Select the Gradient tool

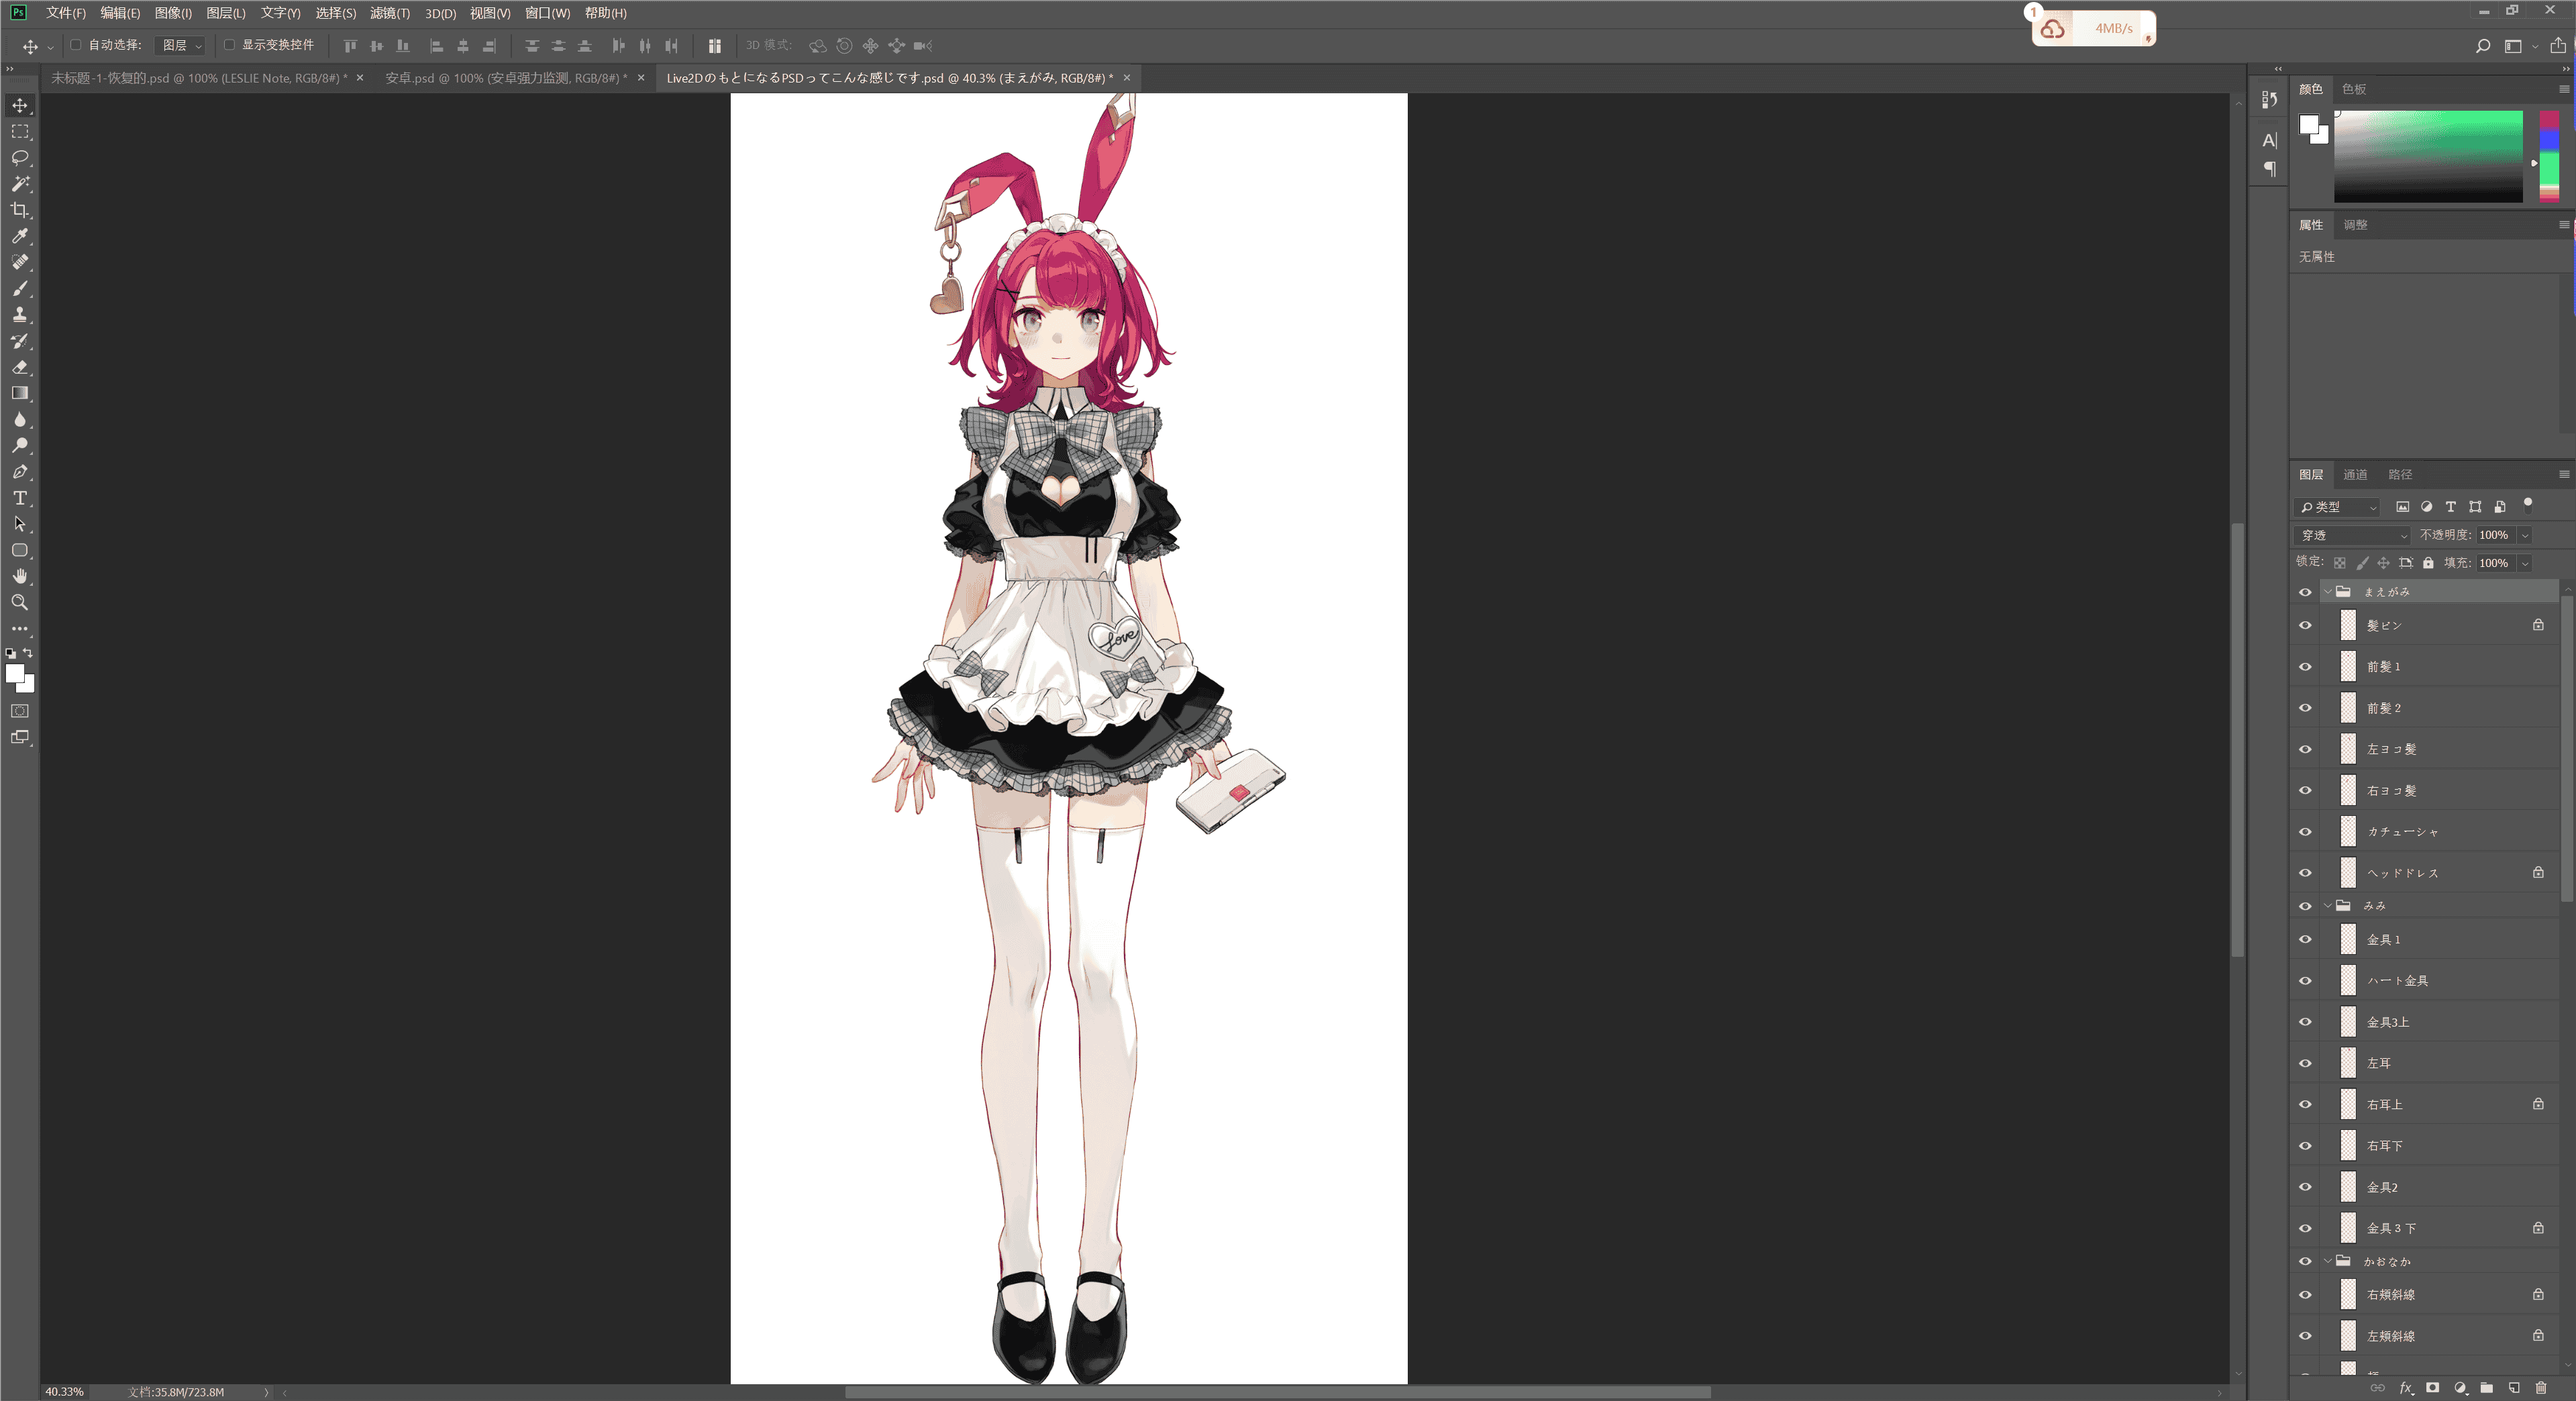20,393
